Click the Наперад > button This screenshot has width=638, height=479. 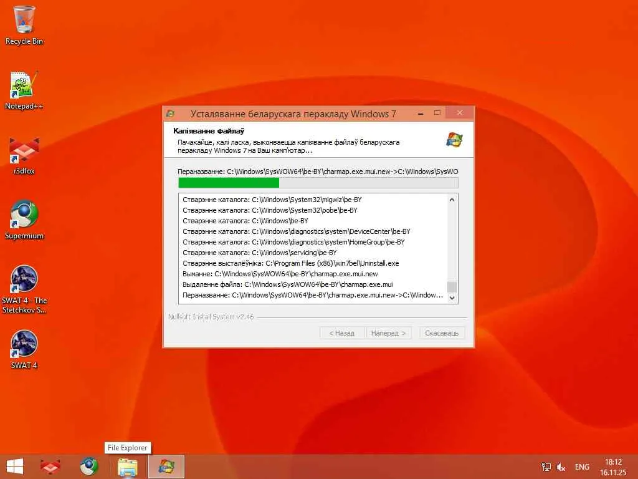point(388,333)
